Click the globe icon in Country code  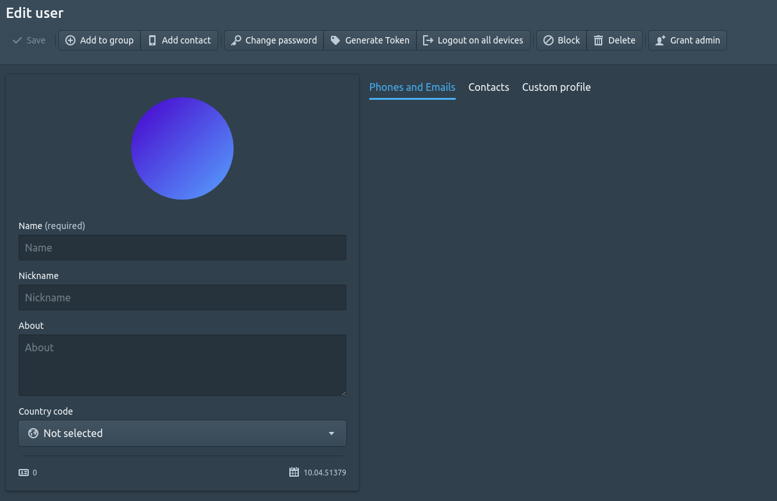33,433
